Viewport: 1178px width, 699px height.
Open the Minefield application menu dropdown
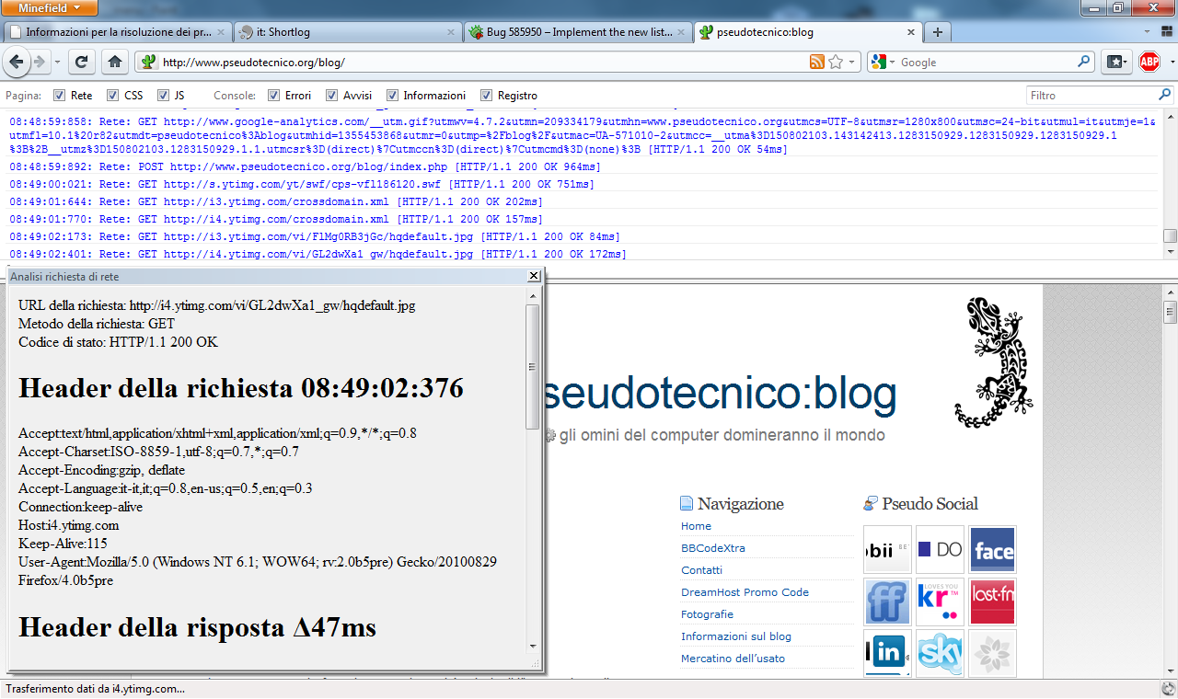[x=51, y=8]
